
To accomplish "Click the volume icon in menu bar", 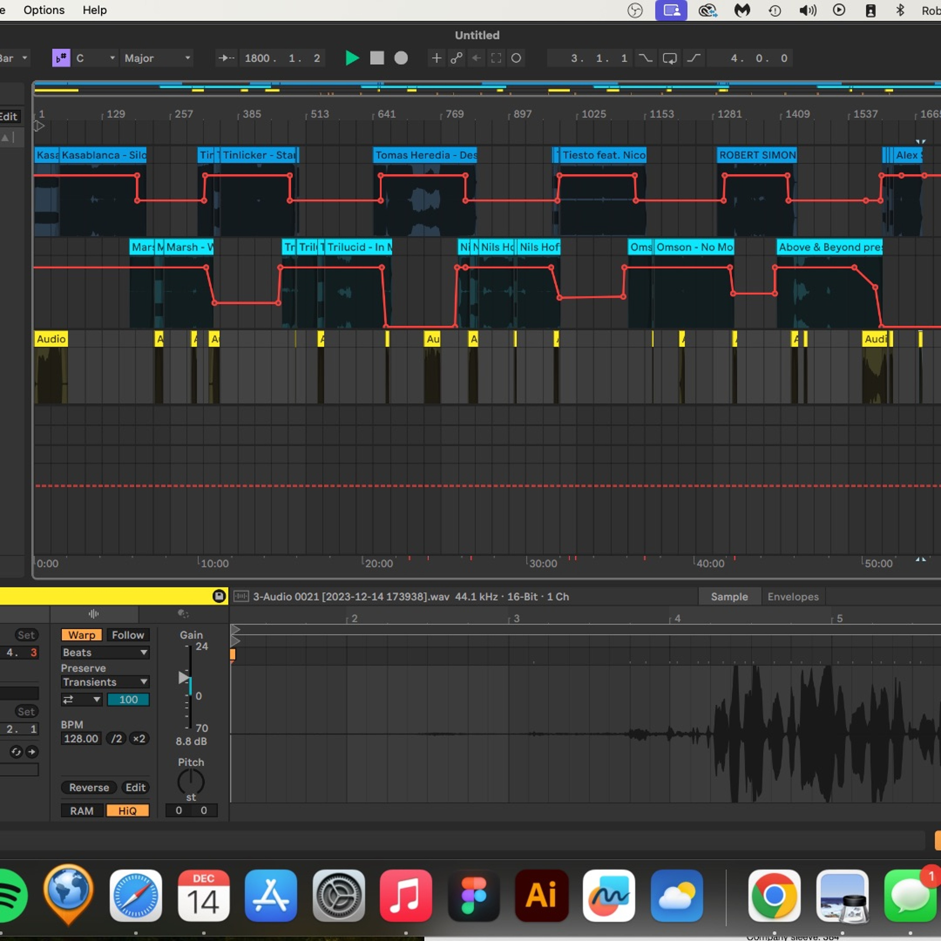I will coord(808,10).
